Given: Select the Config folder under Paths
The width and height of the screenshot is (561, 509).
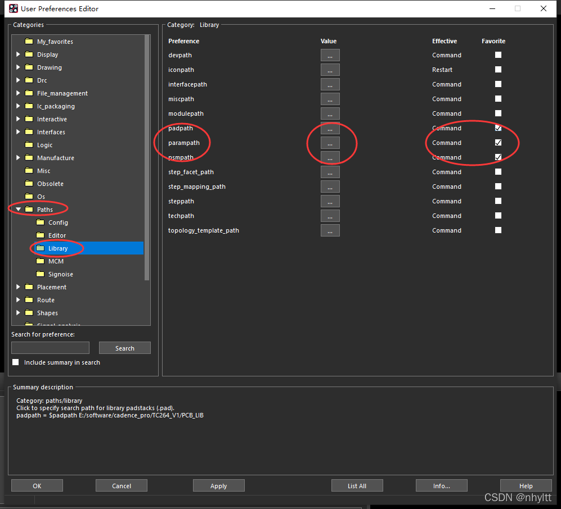Looking at the screenshot, I should [x=58, y=222].
